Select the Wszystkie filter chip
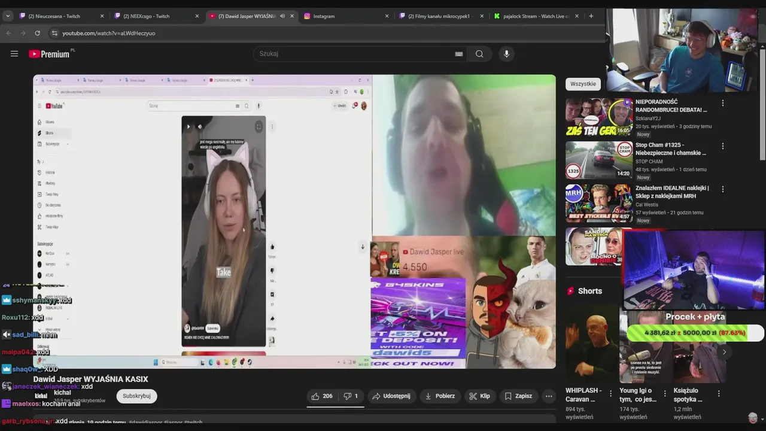This screenshot has height=431, width=766. click(583, 84)
